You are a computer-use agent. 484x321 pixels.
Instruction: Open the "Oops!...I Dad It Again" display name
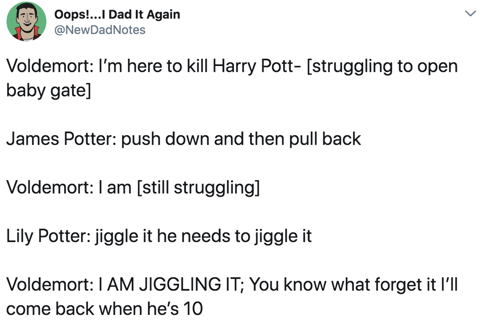click(117, 15)
